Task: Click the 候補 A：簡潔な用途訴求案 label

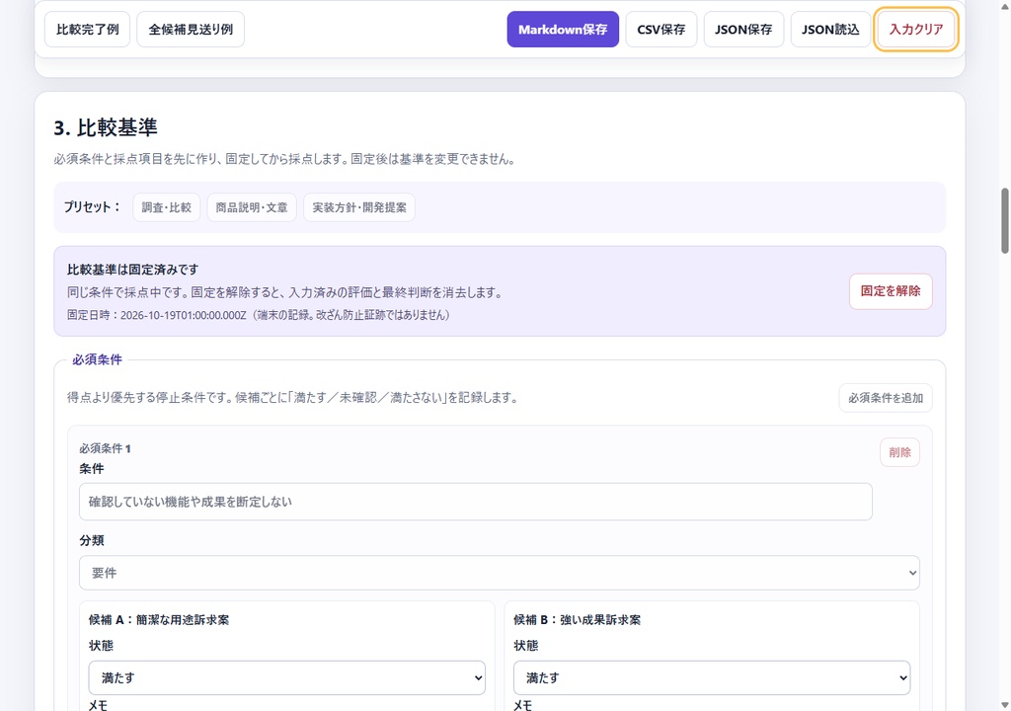Action: point(159,619)
